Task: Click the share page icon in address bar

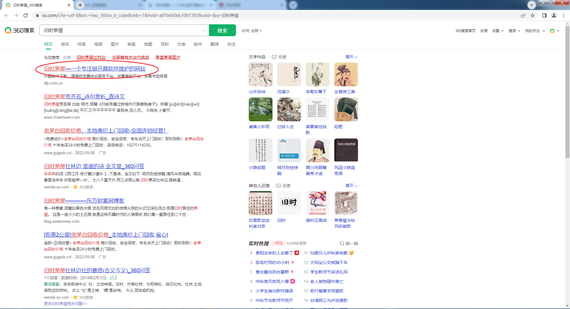Action: click(x=523, y=15)
